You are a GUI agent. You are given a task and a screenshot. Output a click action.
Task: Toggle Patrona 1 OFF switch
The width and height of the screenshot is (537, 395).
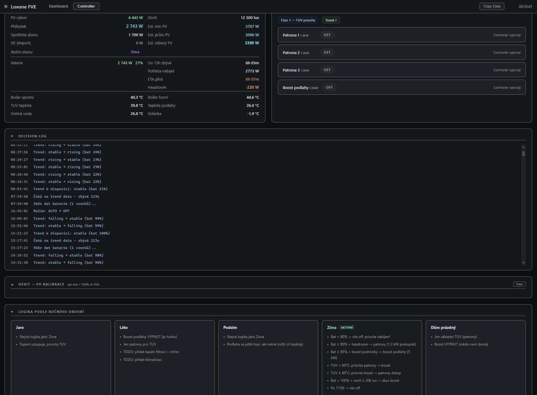pos(327,35)
